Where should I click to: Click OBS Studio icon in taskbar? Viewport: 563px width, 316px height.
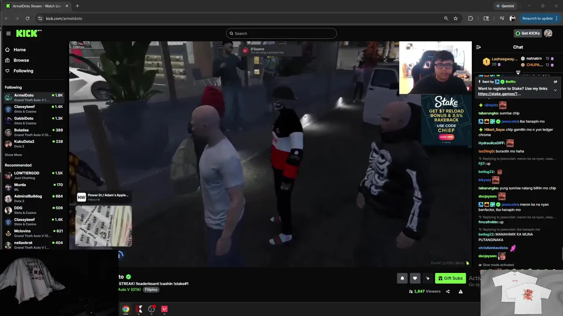coord(152,309)
